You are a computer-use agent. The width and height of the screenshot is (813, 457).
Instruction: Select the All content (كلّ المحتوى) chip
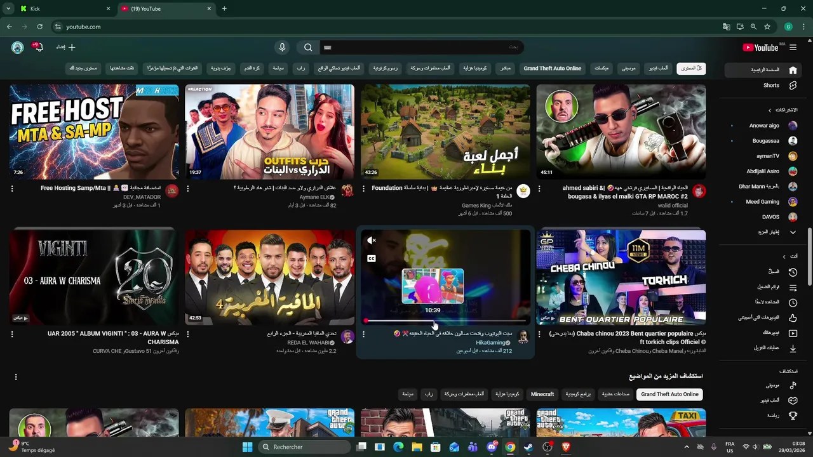(691, 68)
